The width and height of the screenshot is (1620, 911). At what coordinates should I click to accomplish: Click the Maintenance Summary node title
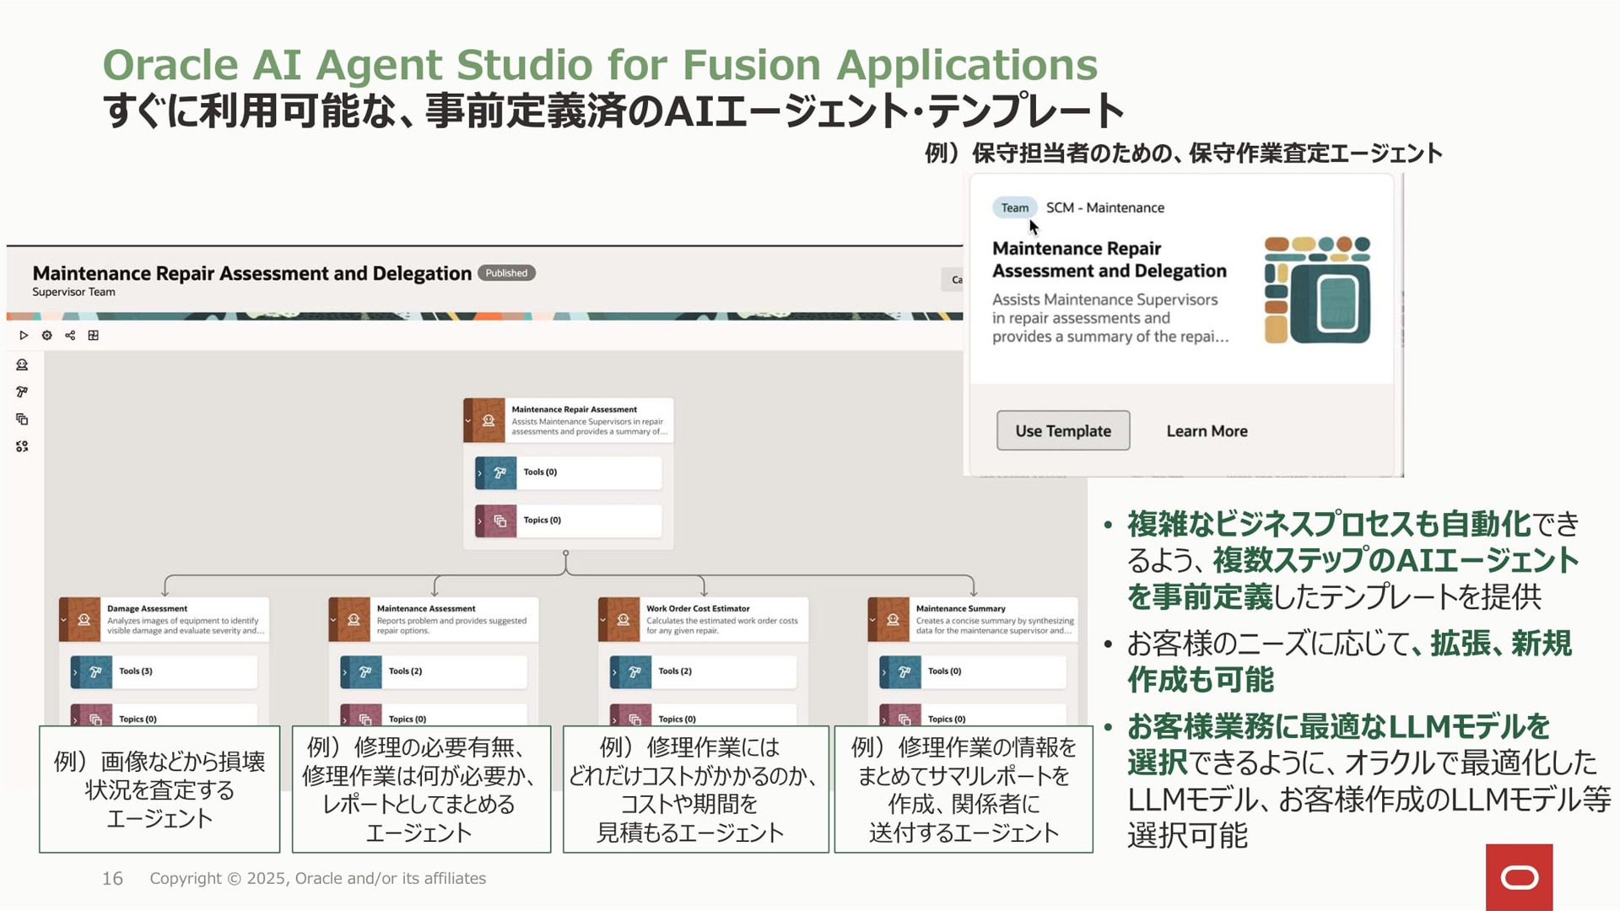(x=961, y=608)
